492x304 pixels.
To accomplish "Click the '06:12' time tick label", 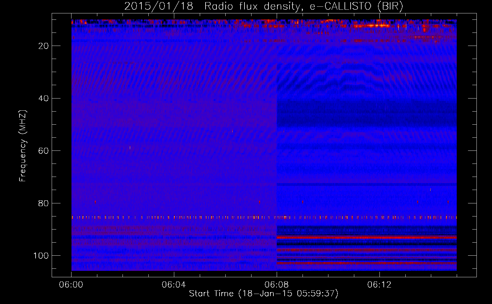I will (379, 285).
